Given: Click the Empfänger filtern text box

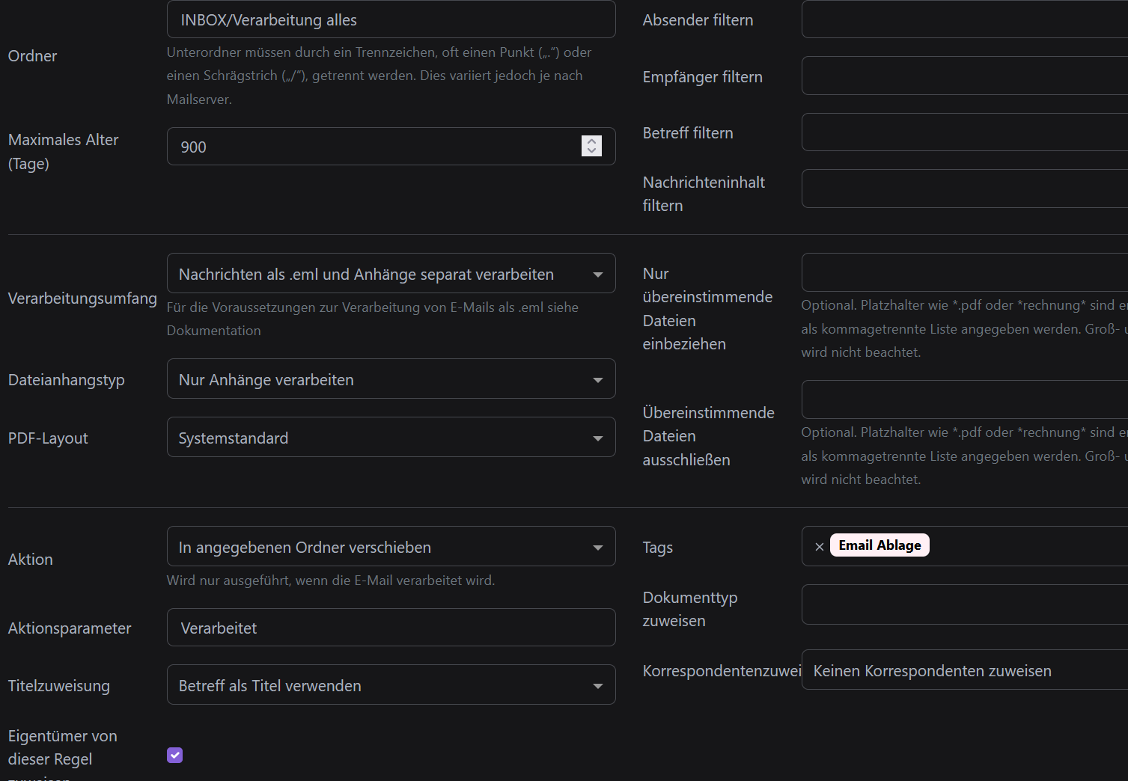Looking at the screenshot, I should 964,76.
